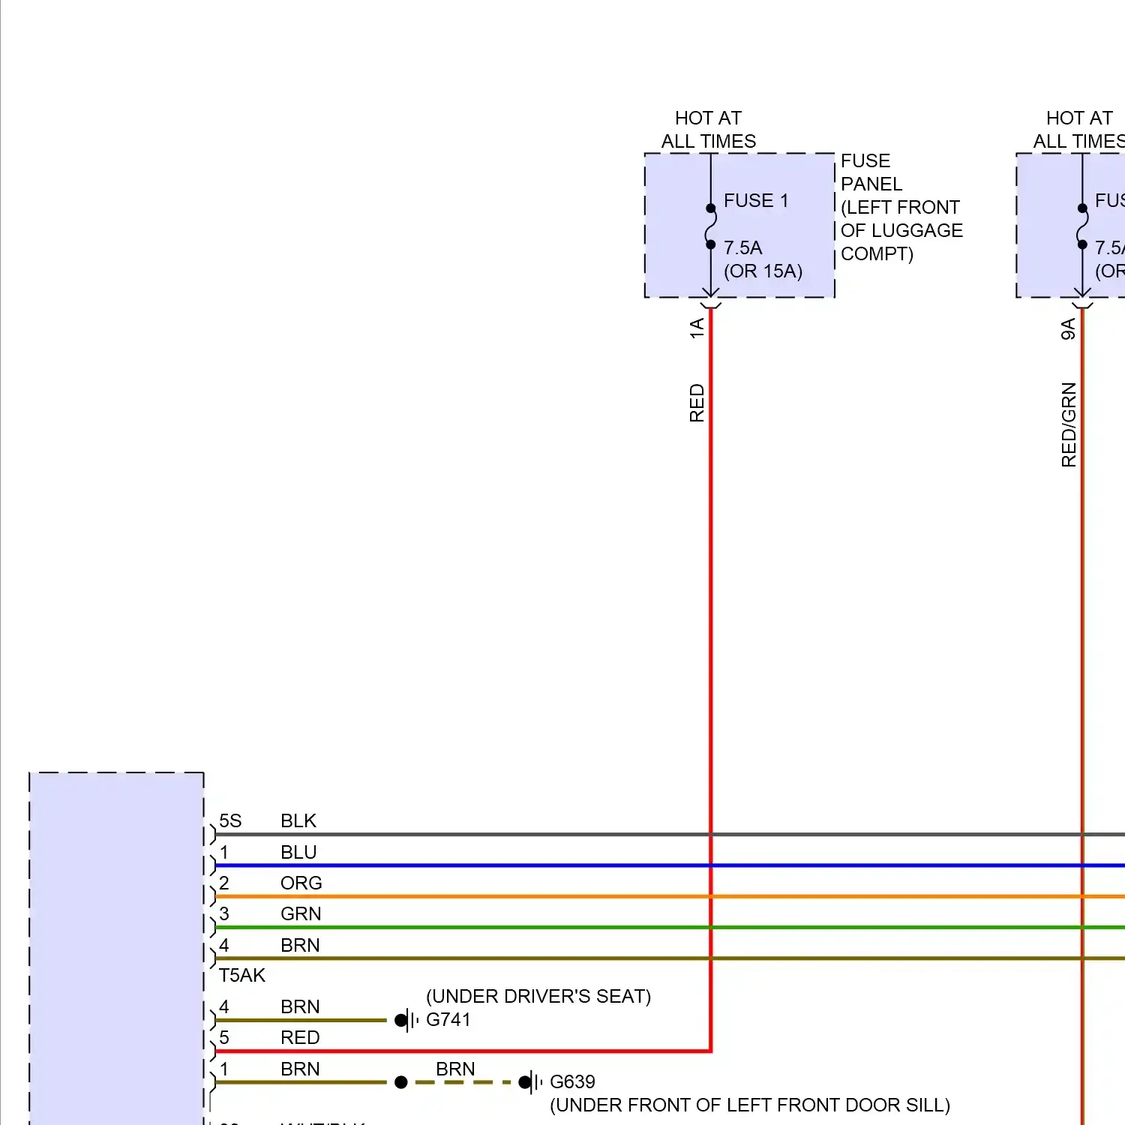Image resolution: width=1125 pixels, height=1125 pixels.
Task: Click pin number "2" beside the ORG label
Action: coord(224,883)
